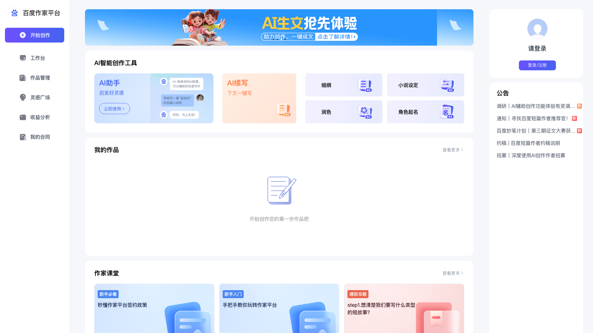Click the plus icon in 开始创作
593x333 pixels.
pos(23,35)
